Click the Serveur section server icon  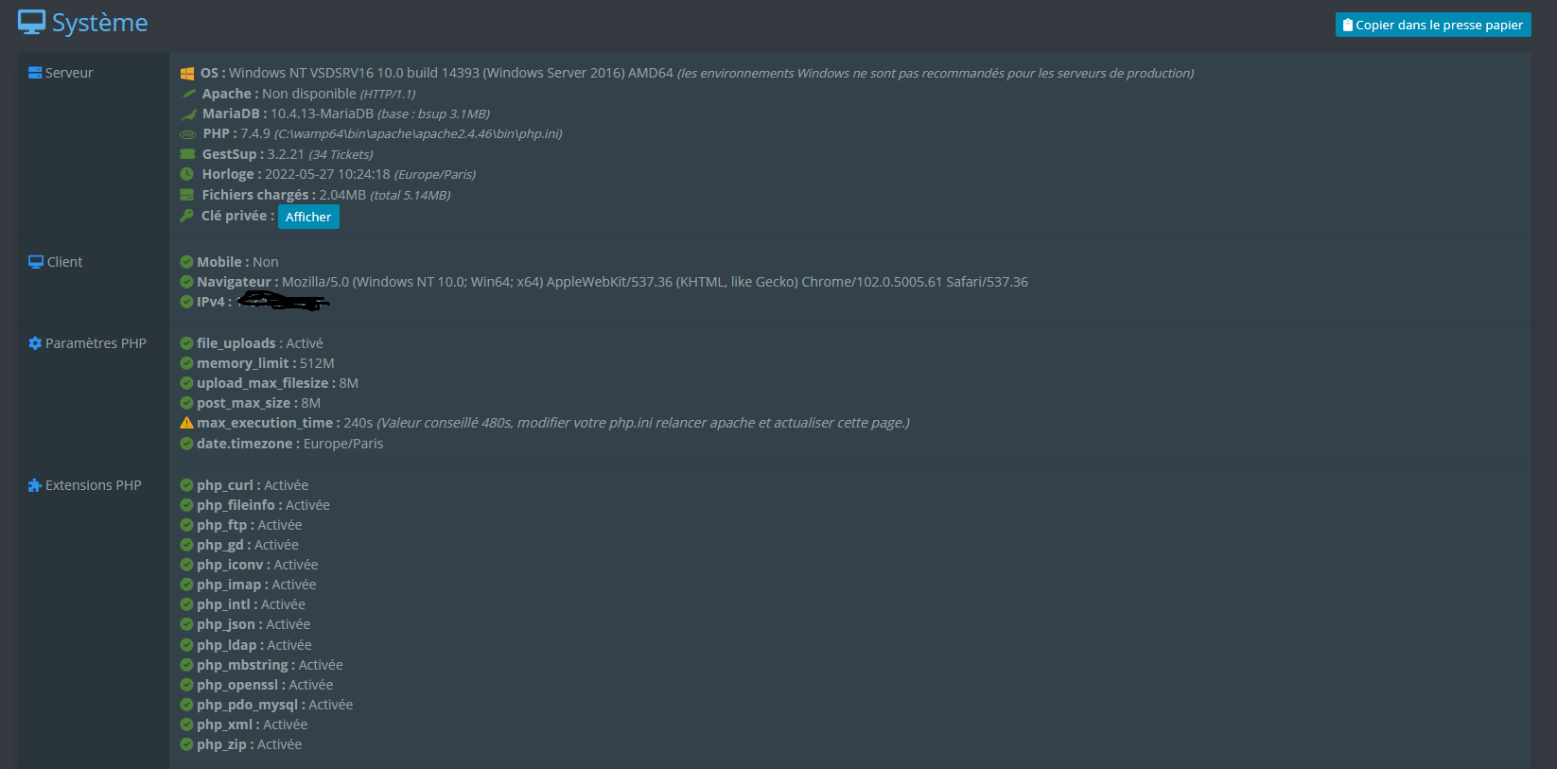35,73
